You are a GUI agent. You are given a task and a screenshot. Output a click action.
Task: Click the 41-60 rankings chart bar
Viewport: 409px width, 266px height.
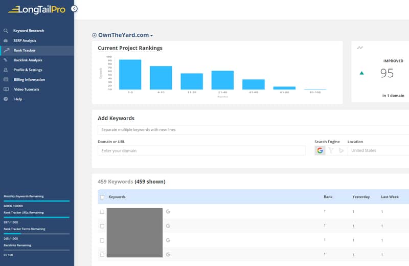(253, 84)
